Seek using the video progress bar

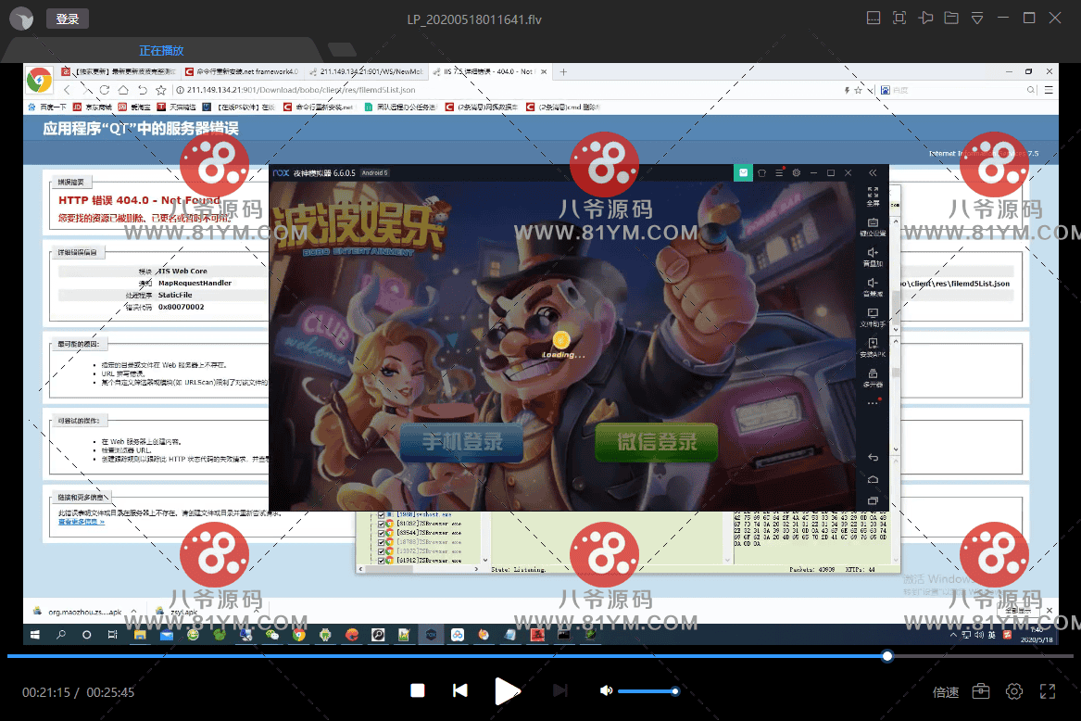[x=540, y=656]
